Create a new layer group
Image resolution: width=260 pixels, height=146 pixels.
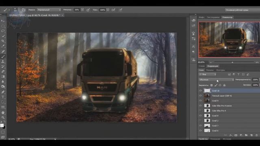(246, 135)
